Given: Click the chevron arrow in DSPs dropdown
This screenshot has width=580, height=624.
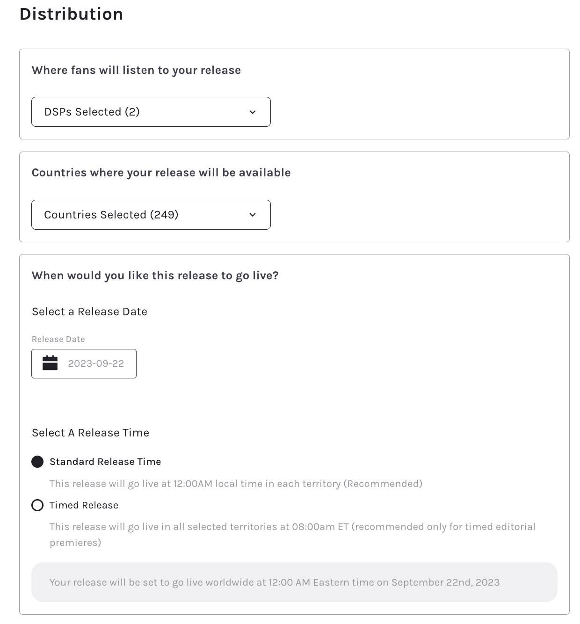Looking at the screenshot, I should (253, 112).
